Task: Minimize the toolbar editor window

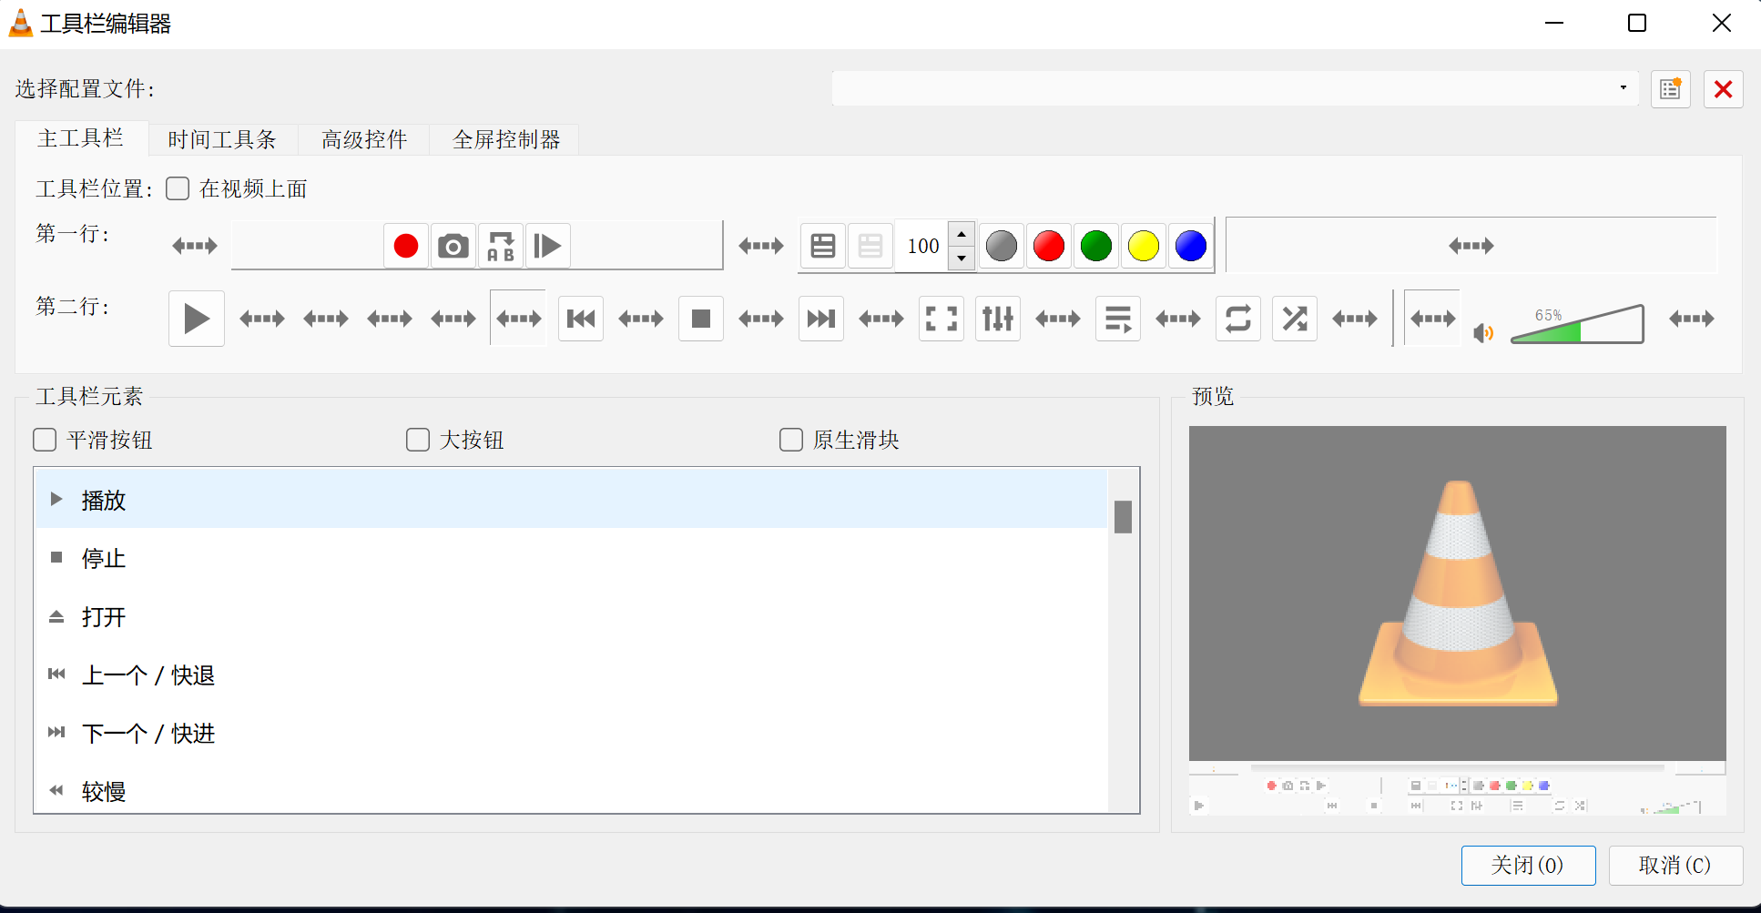Action: tap(1554, 23)
